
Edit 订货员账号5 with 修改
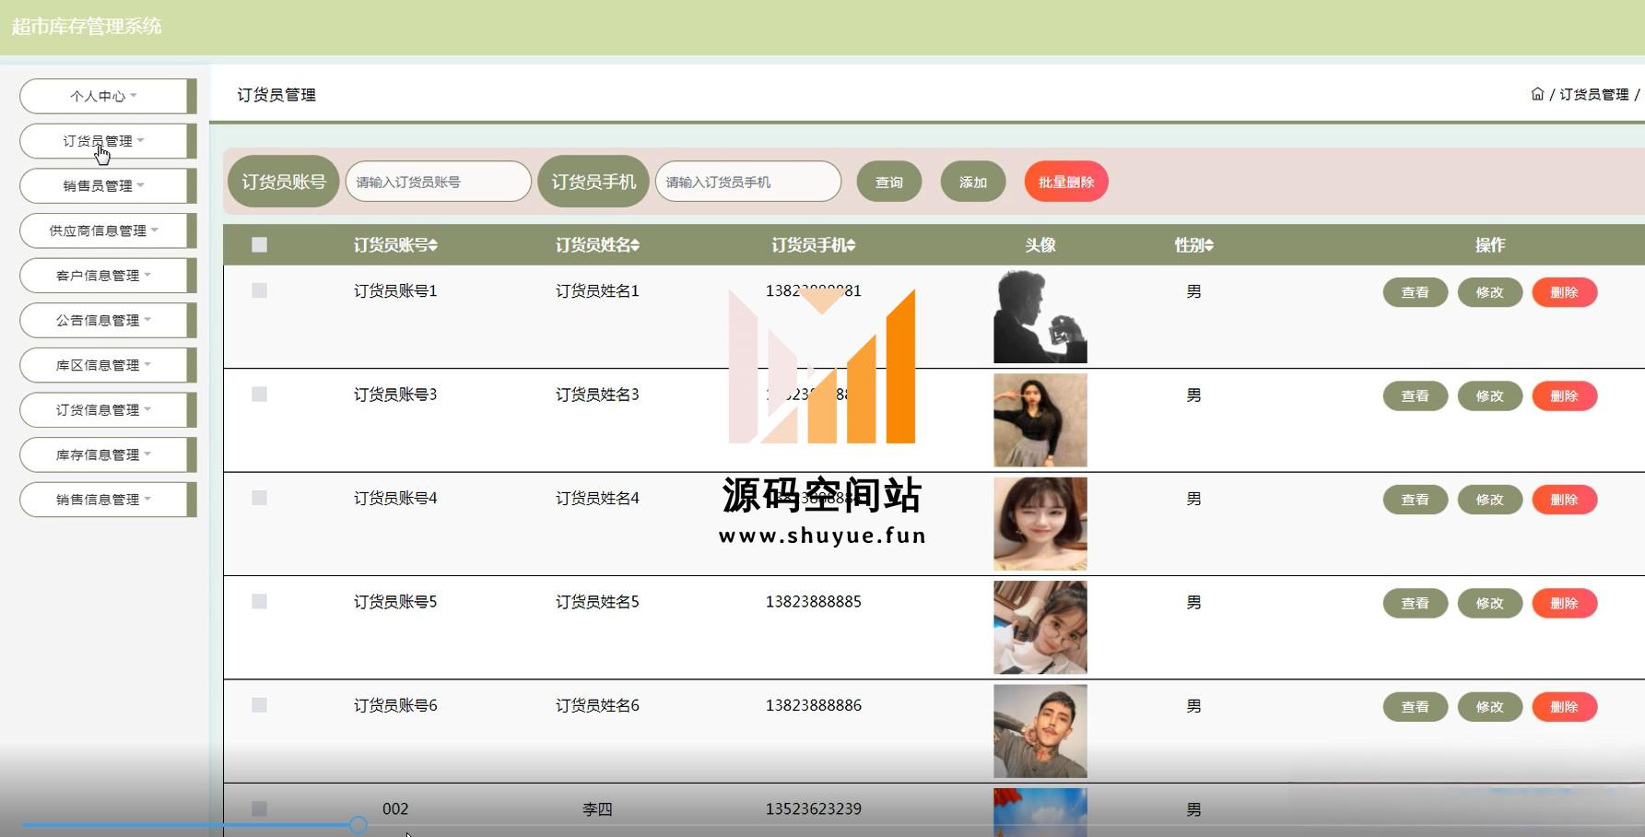(1490, 604)
